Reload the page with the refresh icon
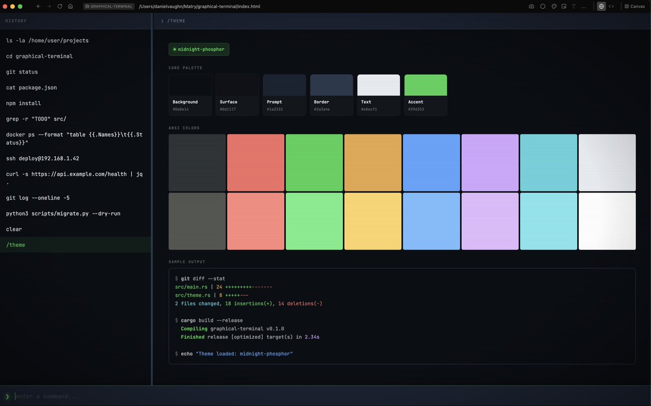Image resolution: width=651 pixels, height=406 pixels. tap(60, 6)
